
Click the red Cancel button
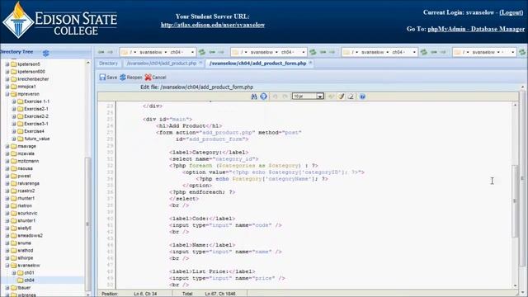[x=156, y=77]
